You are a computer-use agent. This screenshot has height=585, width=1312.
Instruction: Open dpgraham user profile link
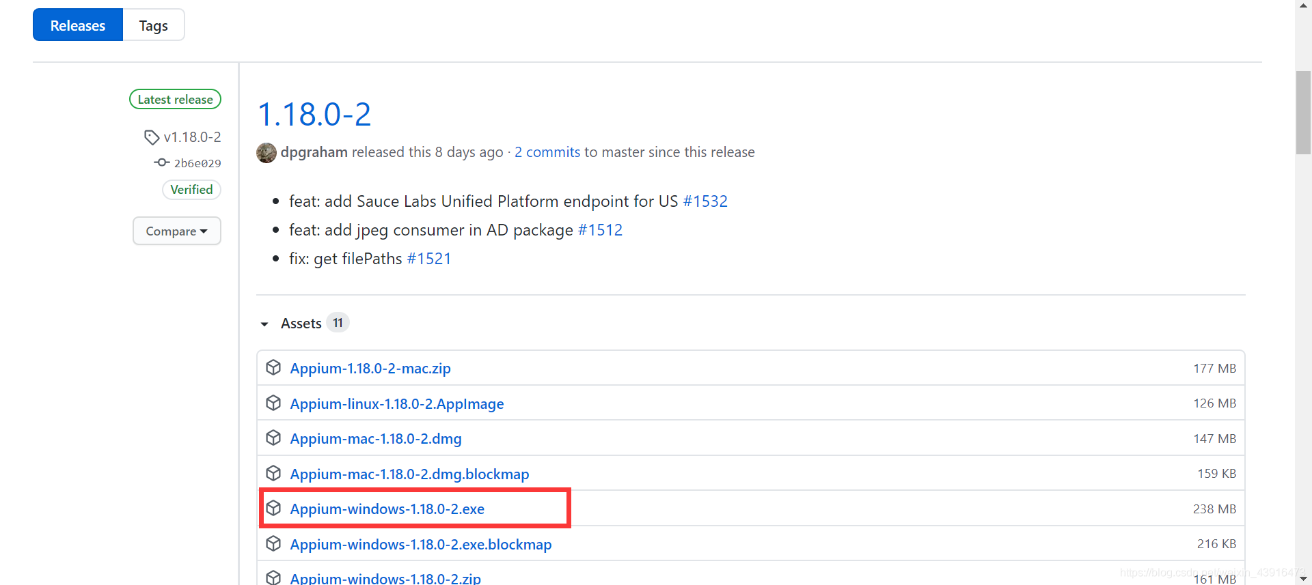click(314, 152)
